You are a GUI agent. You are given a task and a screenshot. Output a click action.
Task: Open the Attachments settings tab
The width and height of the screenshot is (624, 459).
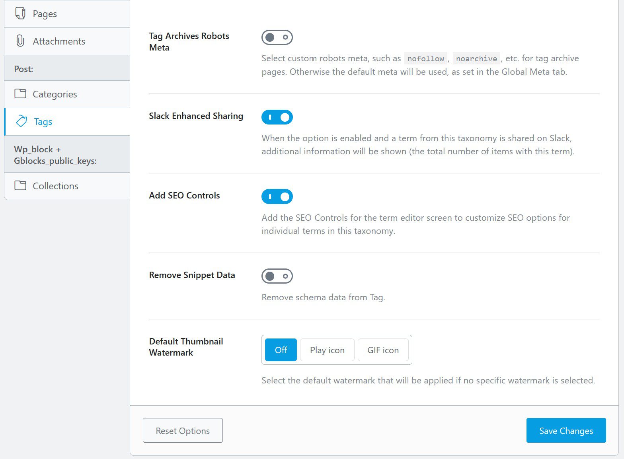(67, 41)
